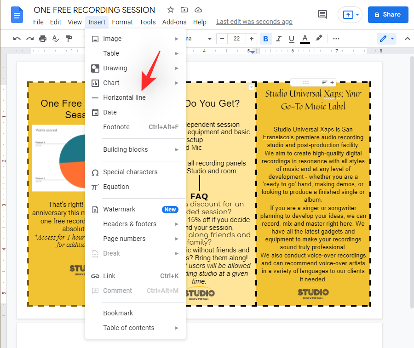Click the pie chart image
The width and height of the screenshot is (414, 348).
58,158
